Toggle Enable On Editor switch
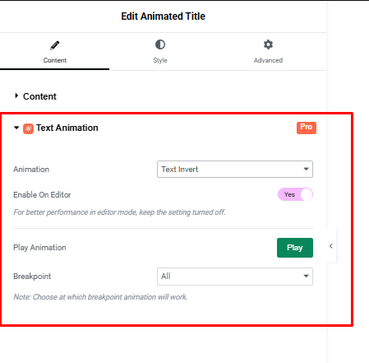The width and height of the screenshot is (369, 363). point(295,194)
